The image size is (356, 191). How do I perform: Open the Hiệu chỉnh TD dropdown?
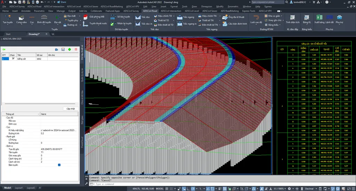(x=174, y=16)
